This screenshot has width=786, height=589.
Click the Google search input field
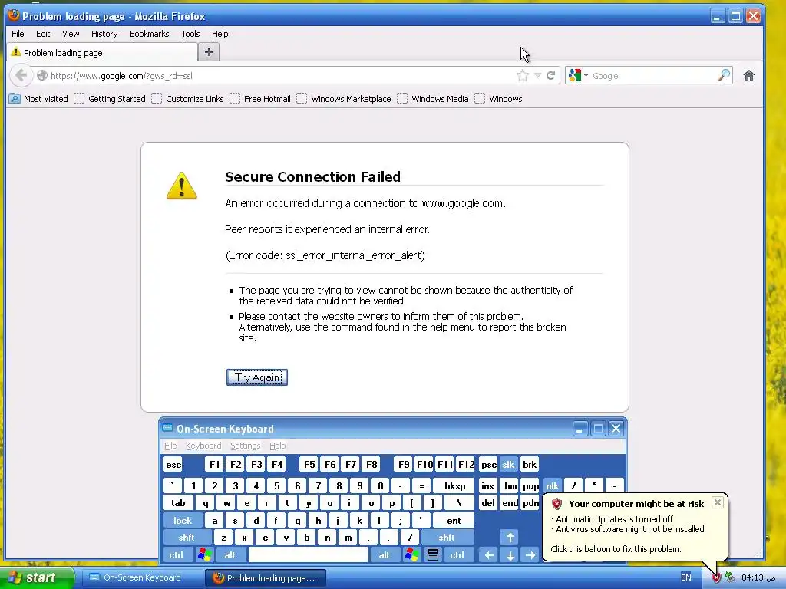(652, 76)
